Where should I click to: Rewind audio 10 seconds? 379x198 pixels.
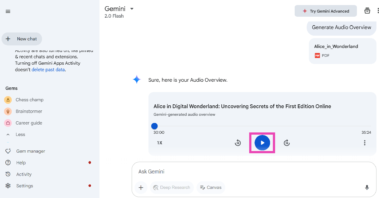tap(238, 143)
